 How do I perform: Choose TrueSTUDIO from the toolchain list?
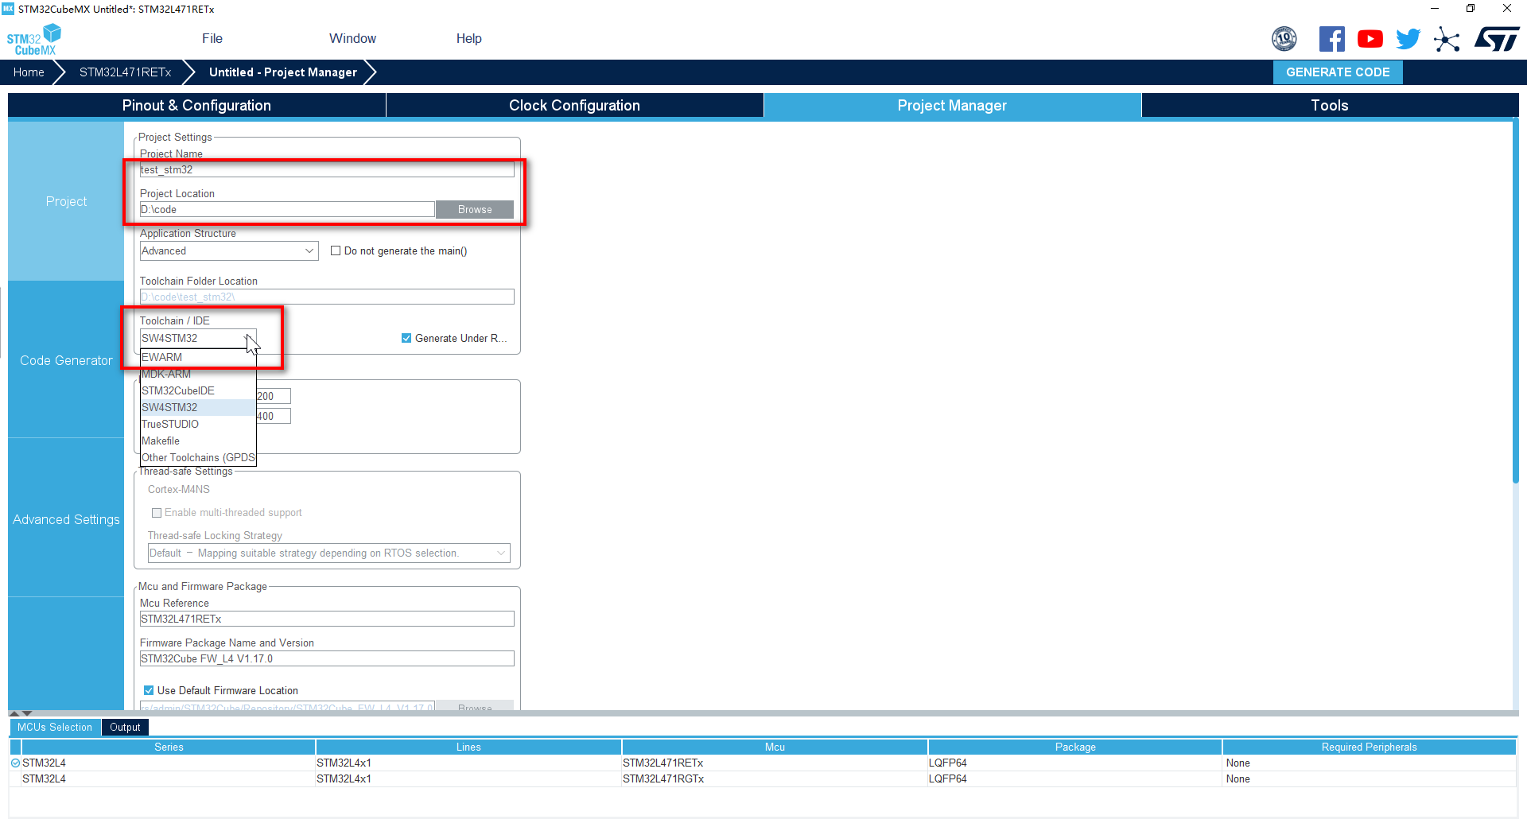click(x=198, y=424)
